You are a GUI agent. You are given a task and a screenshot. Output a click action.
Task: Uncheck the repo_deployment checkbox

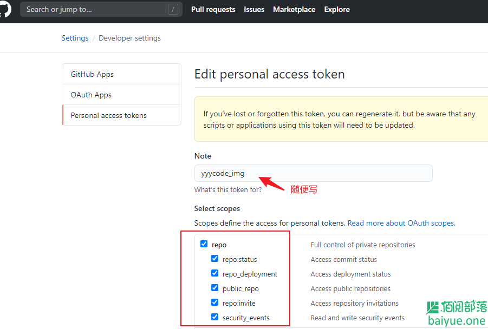coord(214,273)
